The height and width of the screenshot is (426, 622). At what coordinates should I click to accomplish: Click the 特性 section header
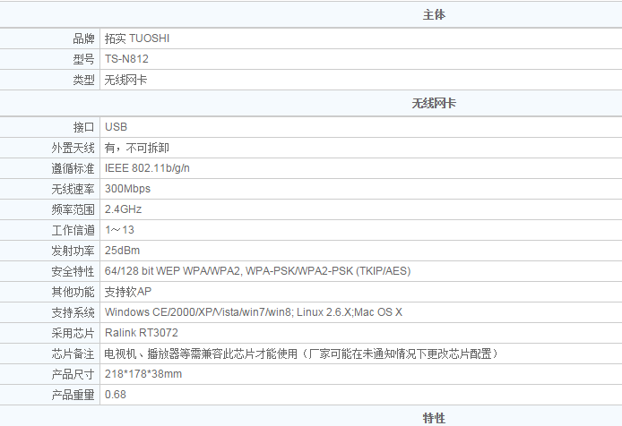pyautogui.click(x=434, y=418)
